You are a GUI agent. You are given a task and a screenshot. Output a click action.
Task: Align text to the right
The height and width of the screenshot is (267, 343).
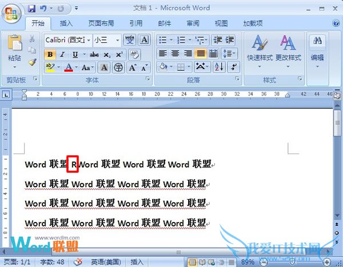[x=188, y=53]
